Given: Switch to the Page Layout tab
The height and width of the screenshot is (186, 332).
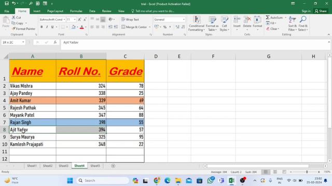Looking at the screenshot, I should 56,11.
